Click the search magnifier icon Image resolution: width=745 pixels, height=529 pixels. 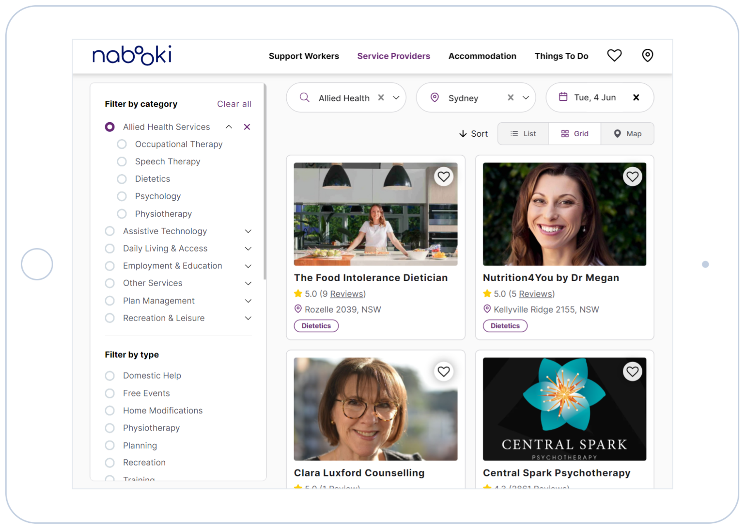coord(305,97)
